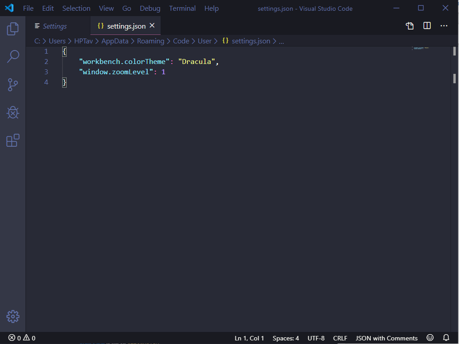Open the Selection menu

click(x=76, y=8)
